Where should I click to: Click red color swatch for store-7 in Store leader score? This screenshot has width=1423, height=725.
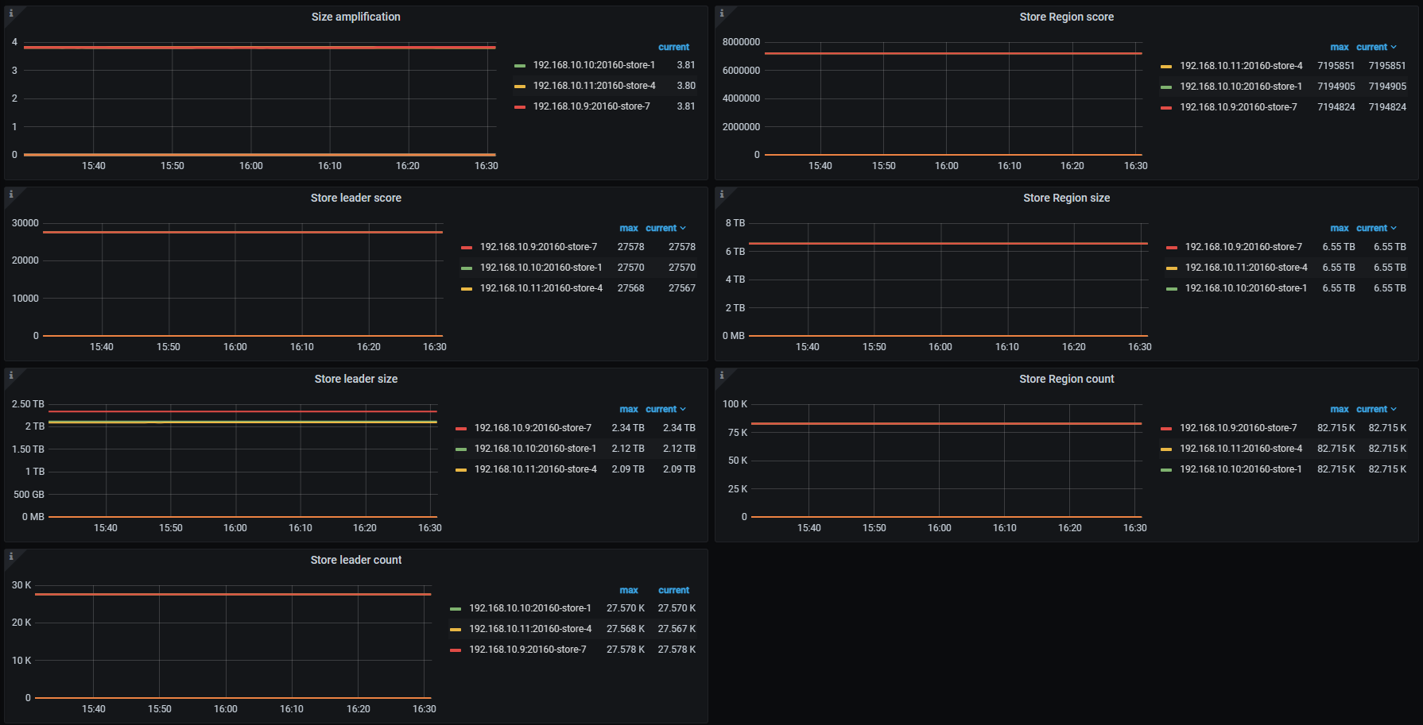(x=467, y=248)
